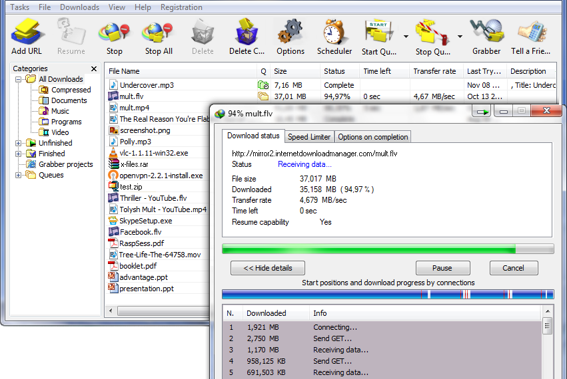Open the Downloads menu
The height and width of the screenshot is (379, 567).
(79, 7)
